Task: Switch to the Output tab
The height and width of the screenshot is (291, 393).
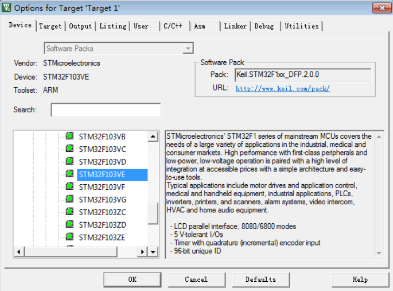Action: (80, 26)
